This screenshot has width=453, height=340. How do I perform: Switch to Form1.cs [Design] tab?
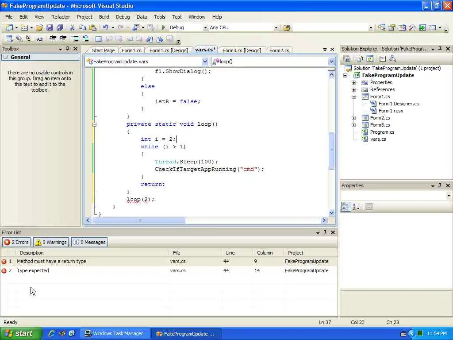coord(168,50)
